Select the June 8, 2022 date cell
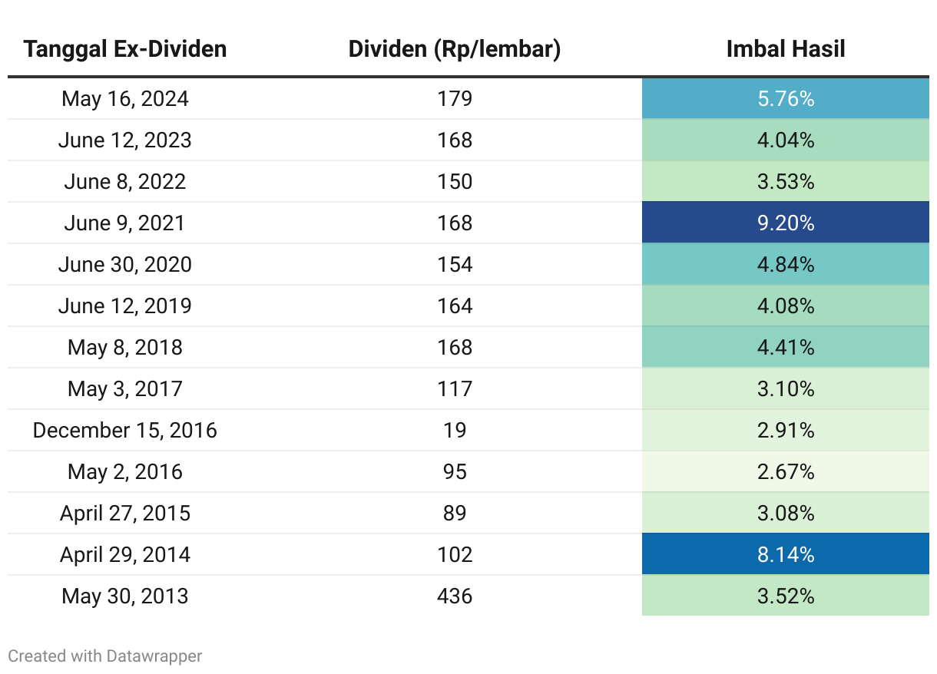 [125, 182]
